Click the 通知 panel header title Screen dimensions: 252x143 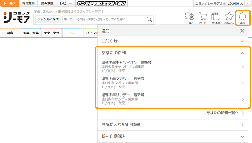click(x=105, y=31)
